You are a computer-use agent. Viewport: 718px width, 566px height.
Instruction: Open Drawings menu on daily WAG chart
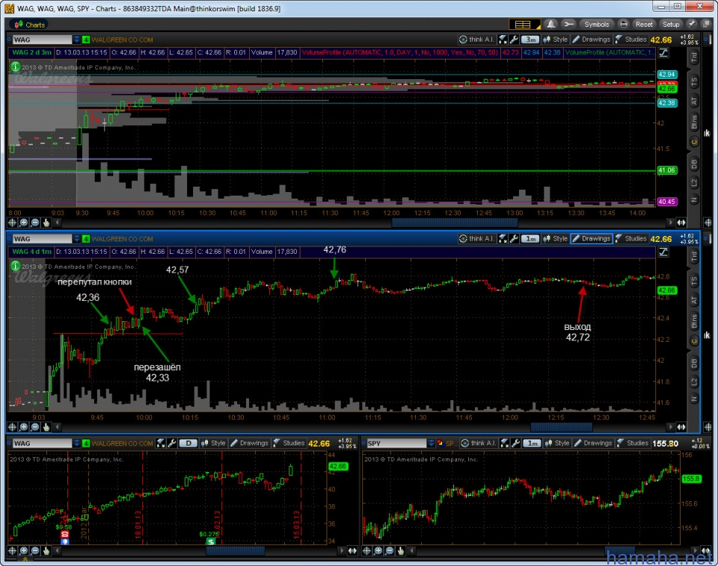[x=249, y=443]
